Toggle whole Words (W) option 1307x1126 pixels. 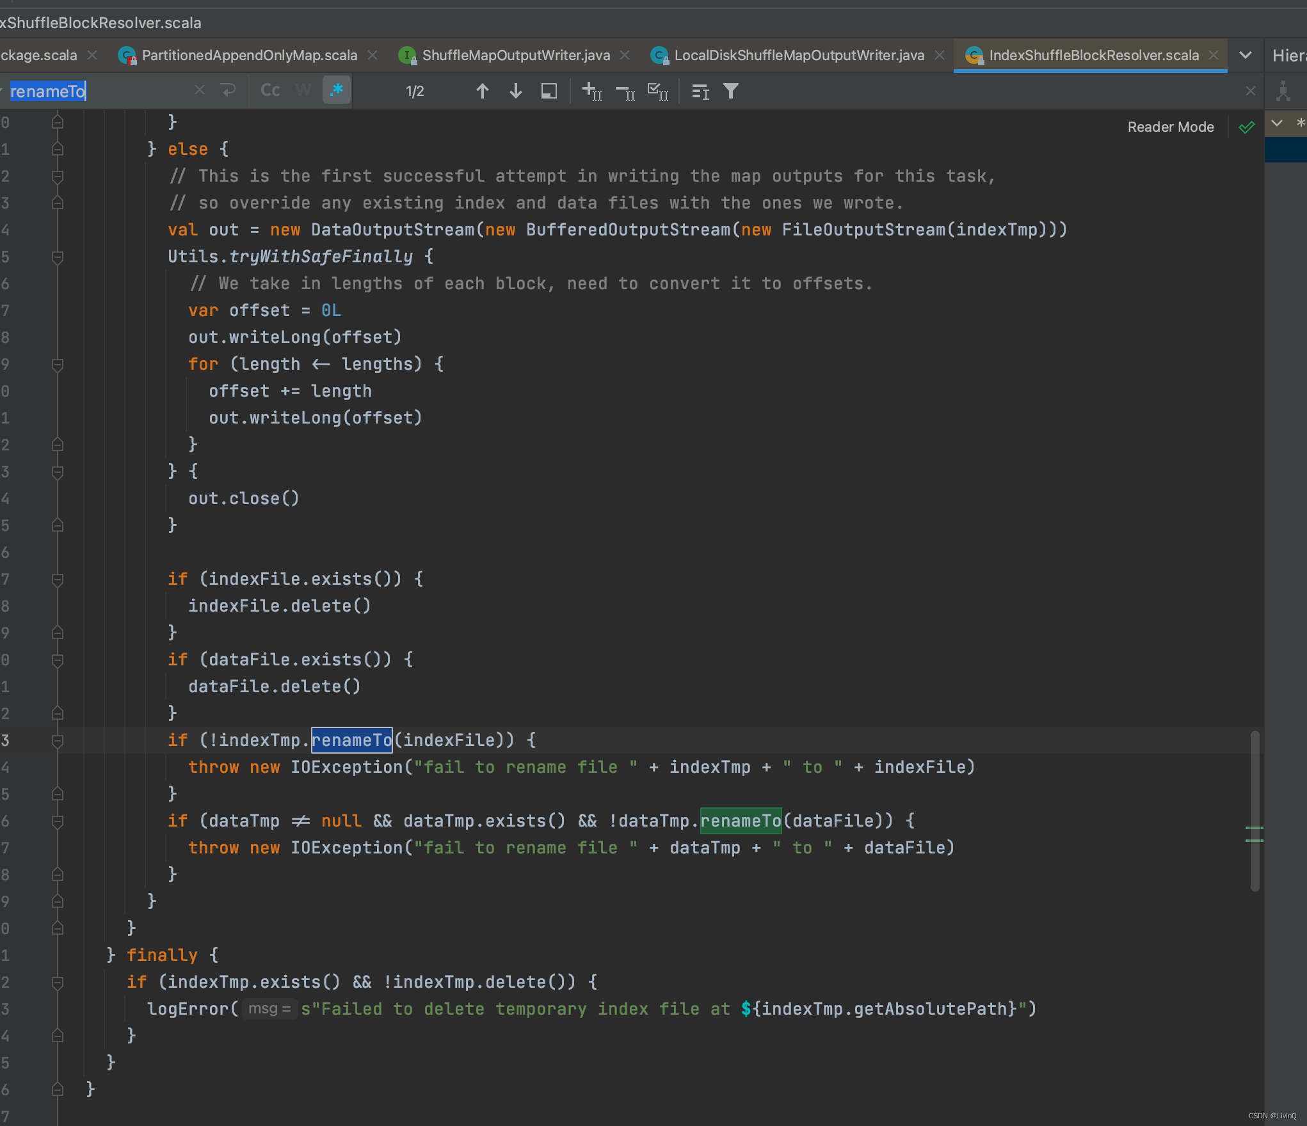[303, 90]
